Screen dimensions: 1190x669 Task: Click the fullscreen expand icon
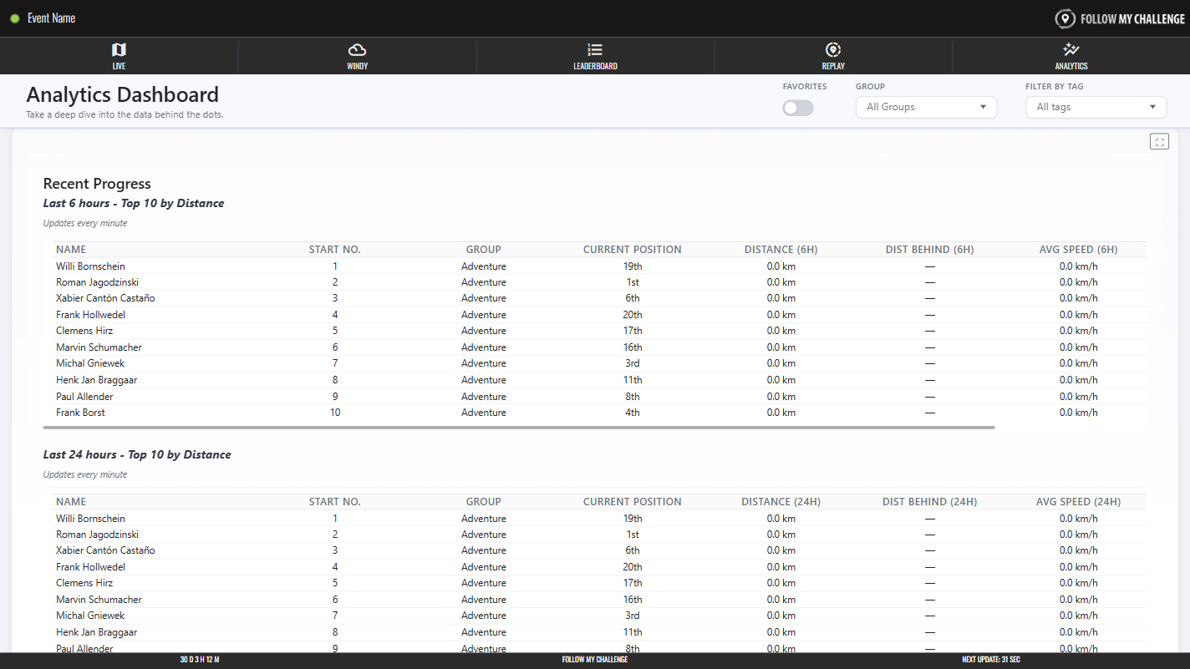[x=1159, y=142]
